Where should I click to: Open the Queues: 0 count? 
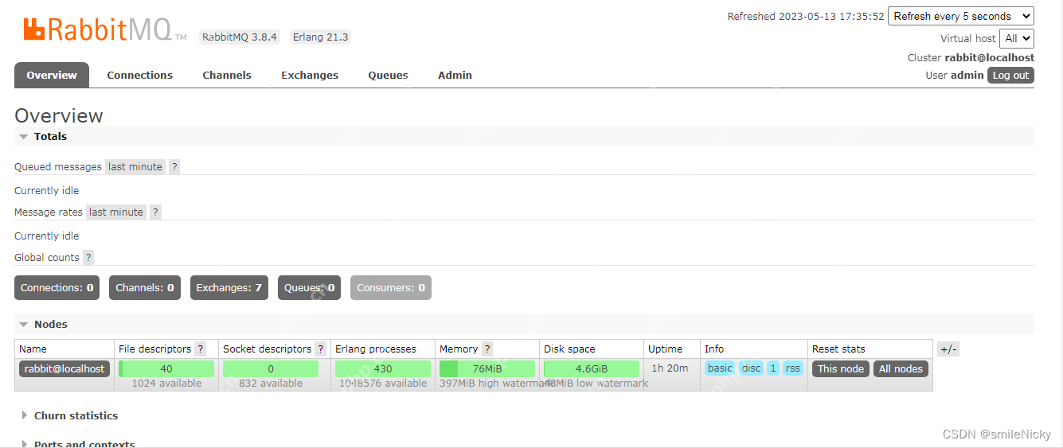pos(310,288)
